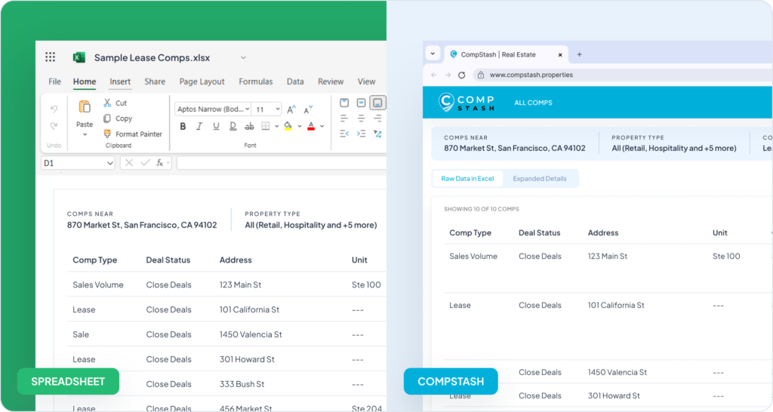This screenshot has height=412, width=773.
Task: Click the text orientation icon
Action: pos(377,134)
